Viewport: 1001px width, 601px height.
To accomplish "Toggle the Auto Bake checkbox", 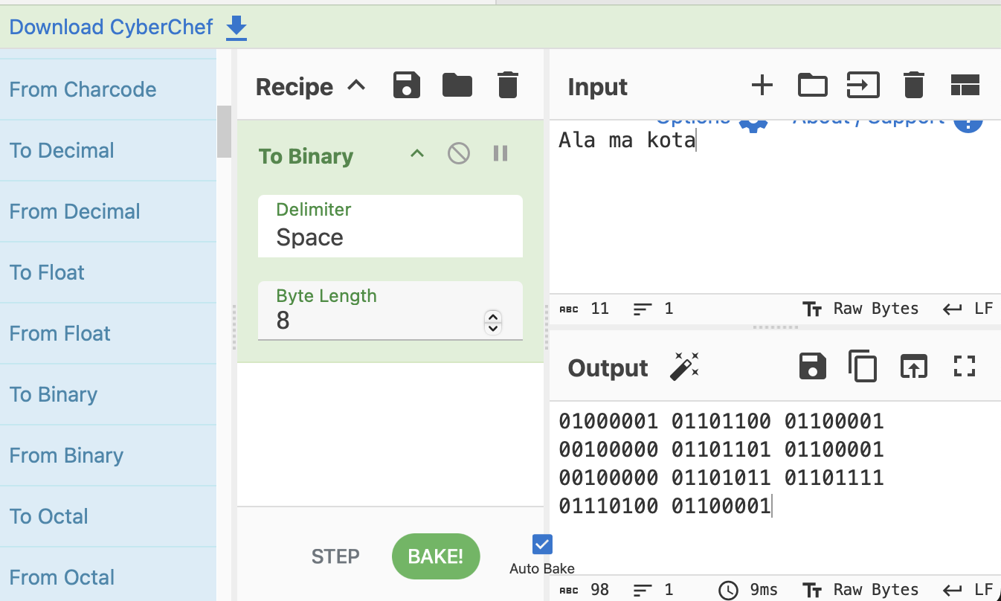I will [x=542, y=544].
